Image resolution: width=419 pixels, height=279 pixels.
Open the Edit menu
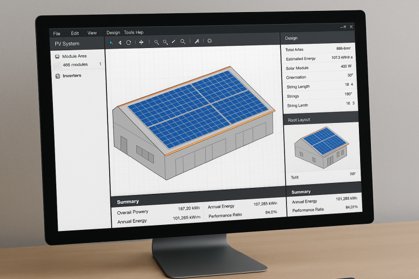[x=75, y=33]
